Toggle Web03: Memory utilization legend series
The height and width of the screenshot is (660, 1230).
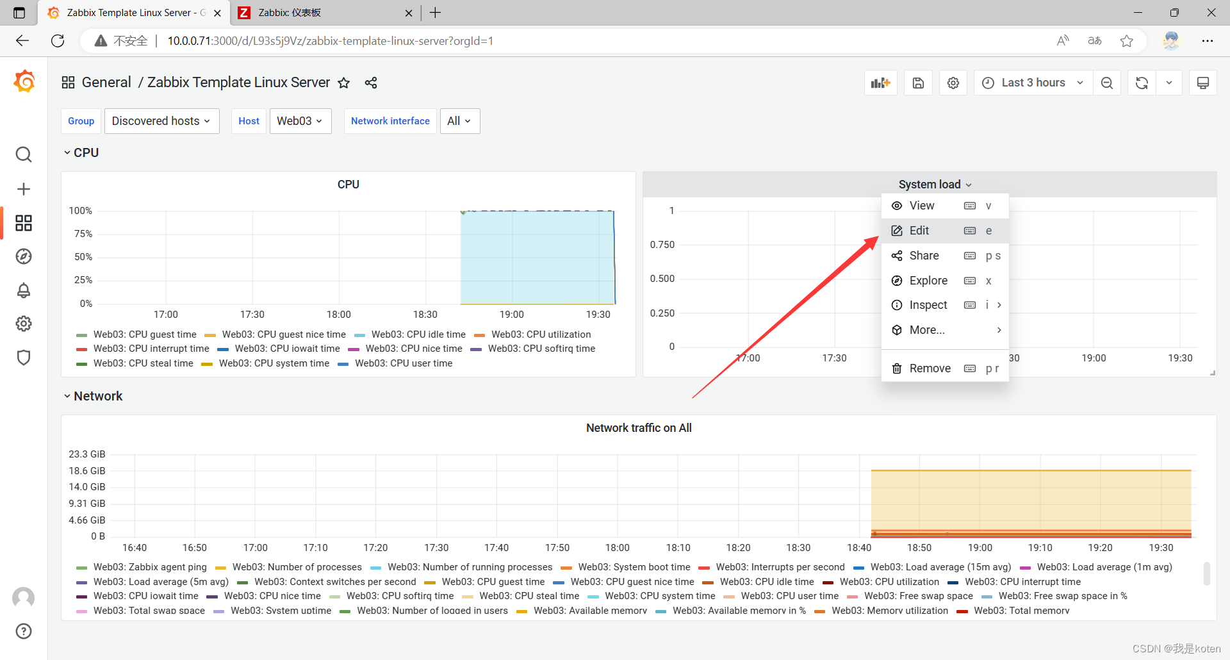pyautogui.click(x=889, y=611)
